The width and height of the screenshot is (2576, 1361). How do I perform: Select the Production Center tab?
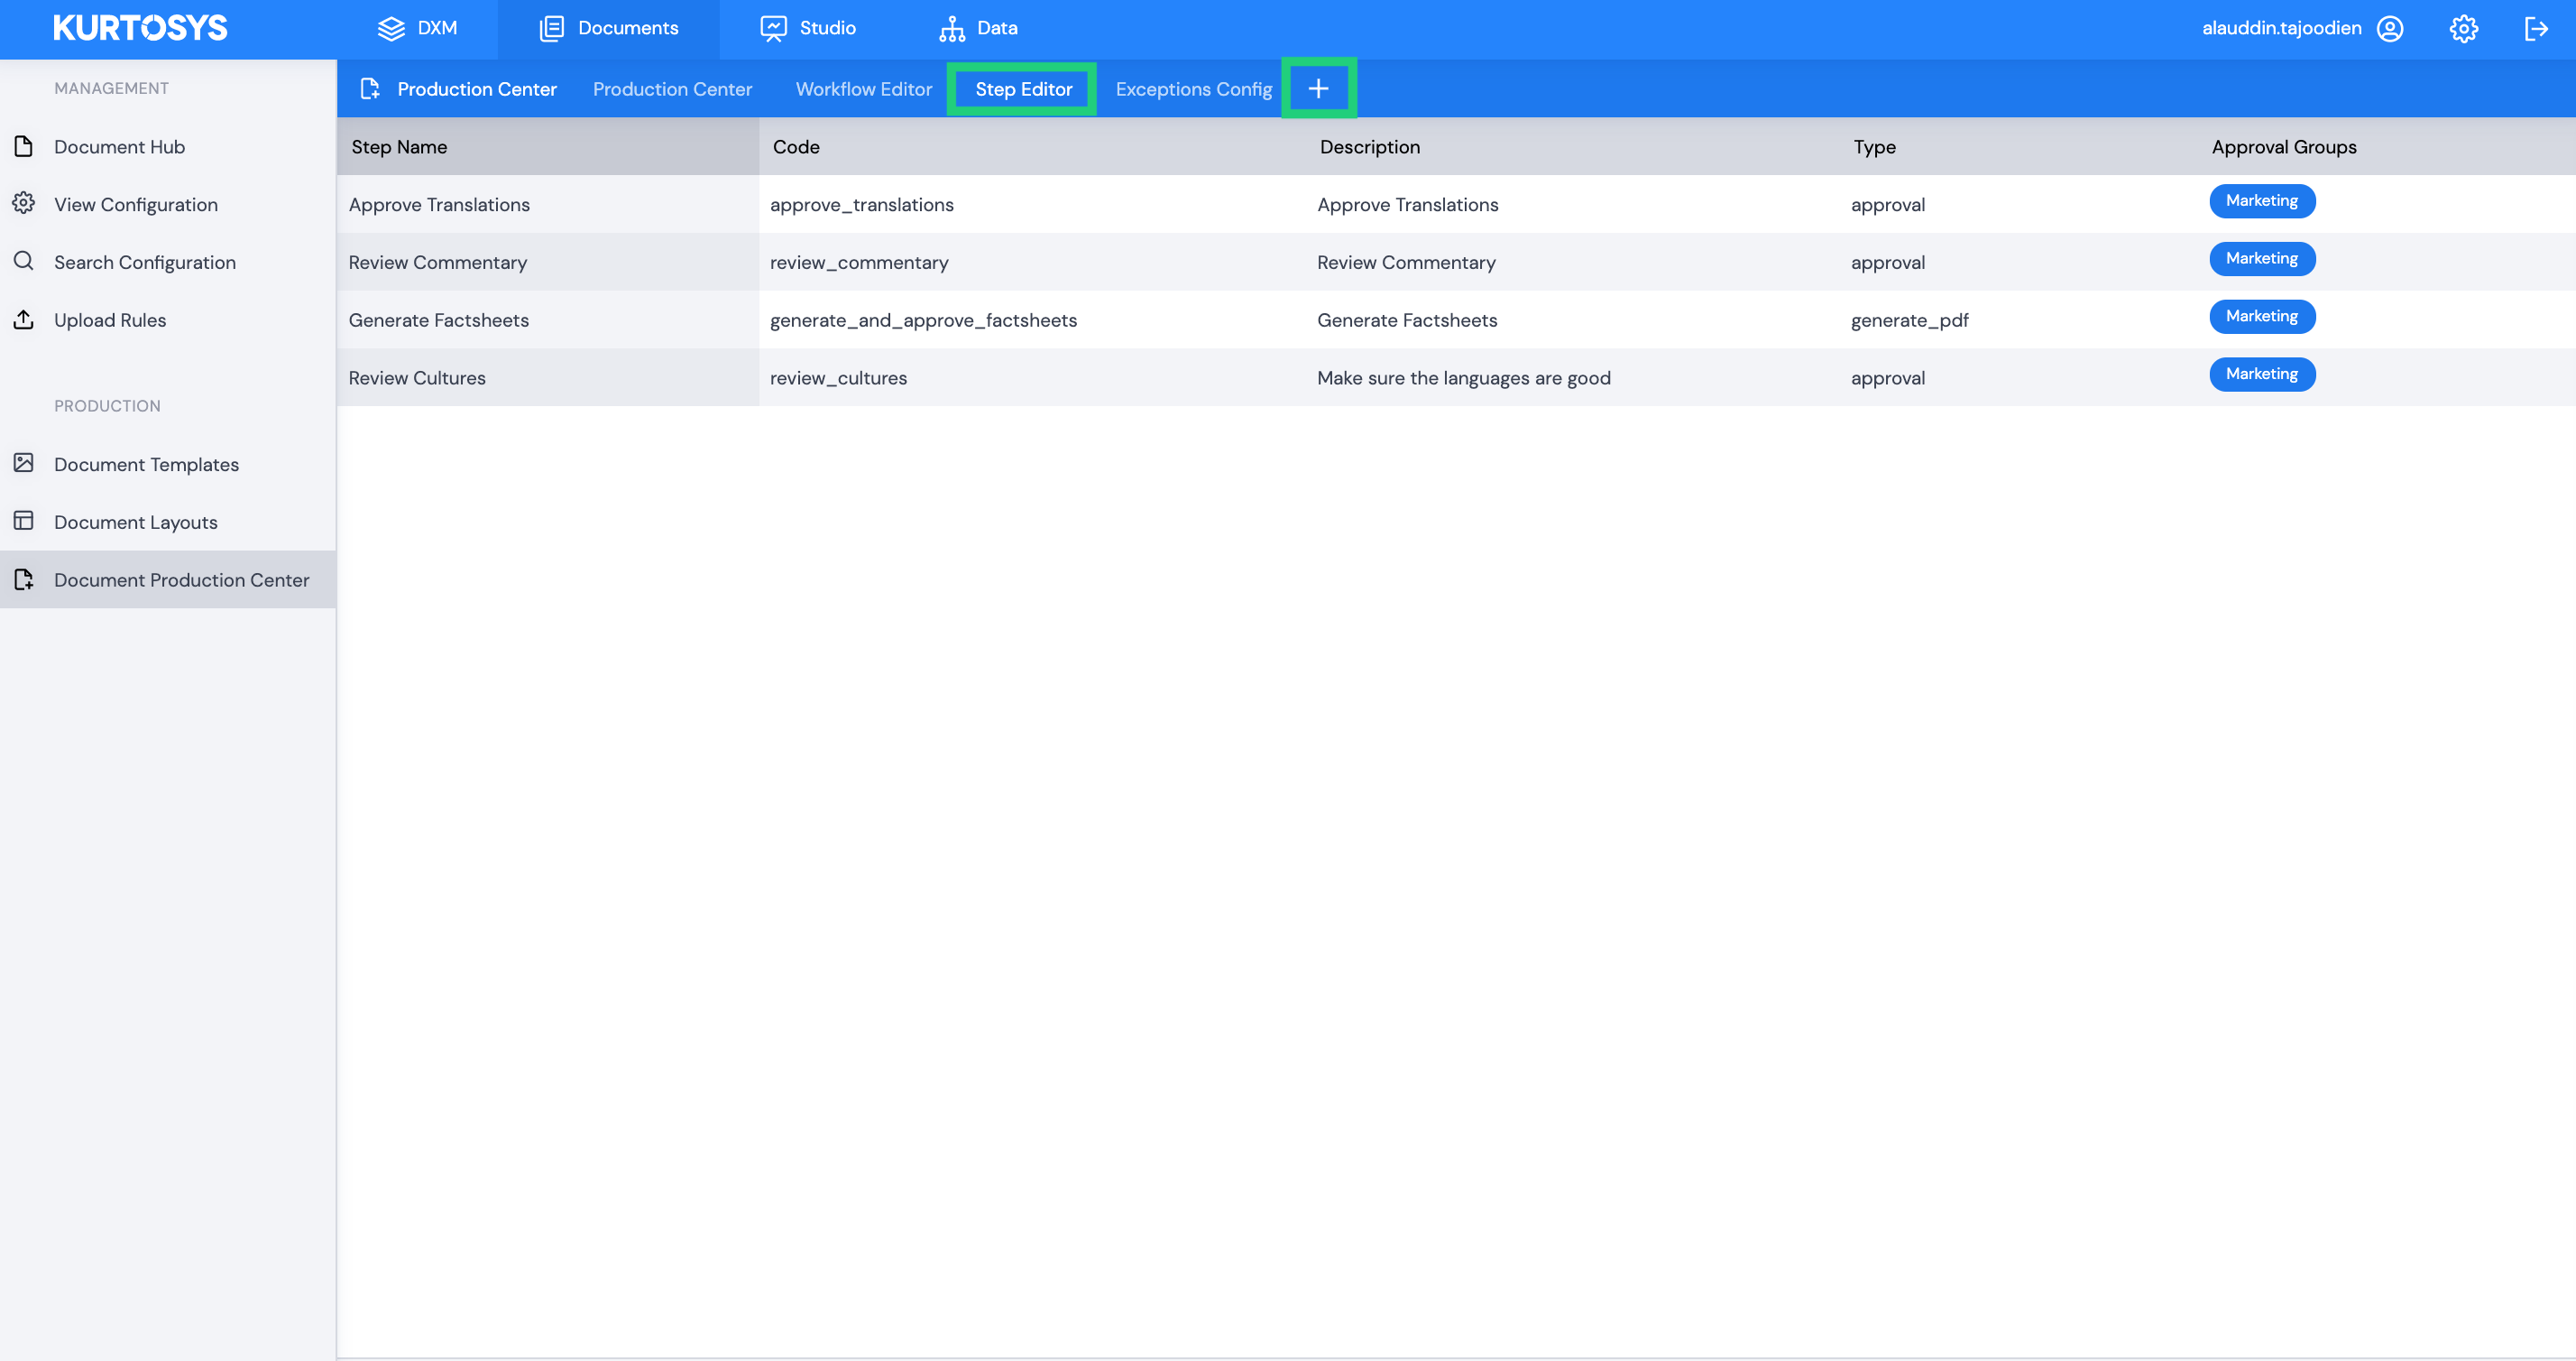click(672, 89)
